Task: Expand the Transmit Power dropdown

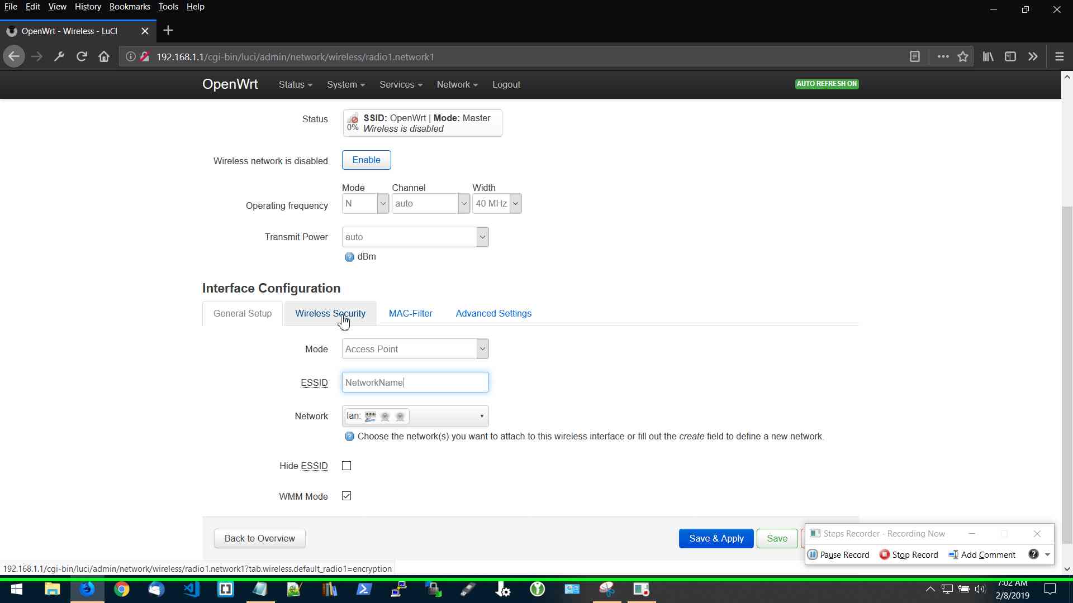Action: [x=415, y=237]
